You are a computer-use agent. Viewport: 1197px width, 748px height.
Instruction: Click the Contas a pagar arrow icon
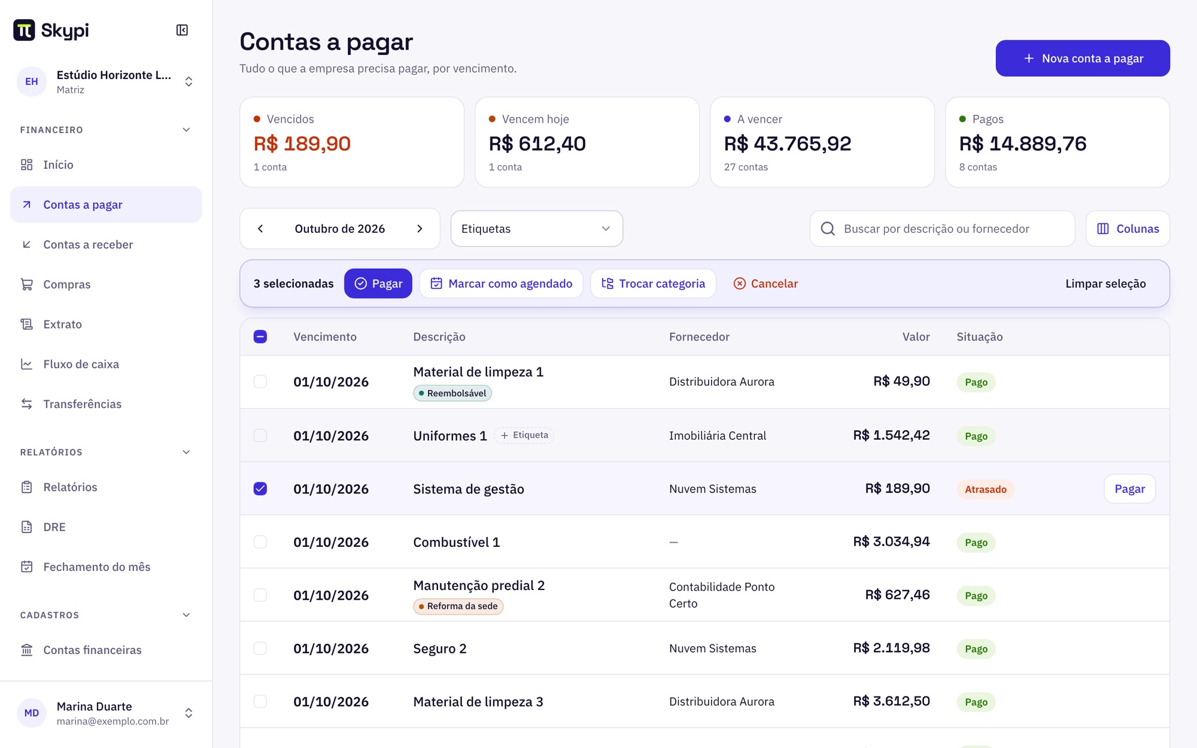26,205
